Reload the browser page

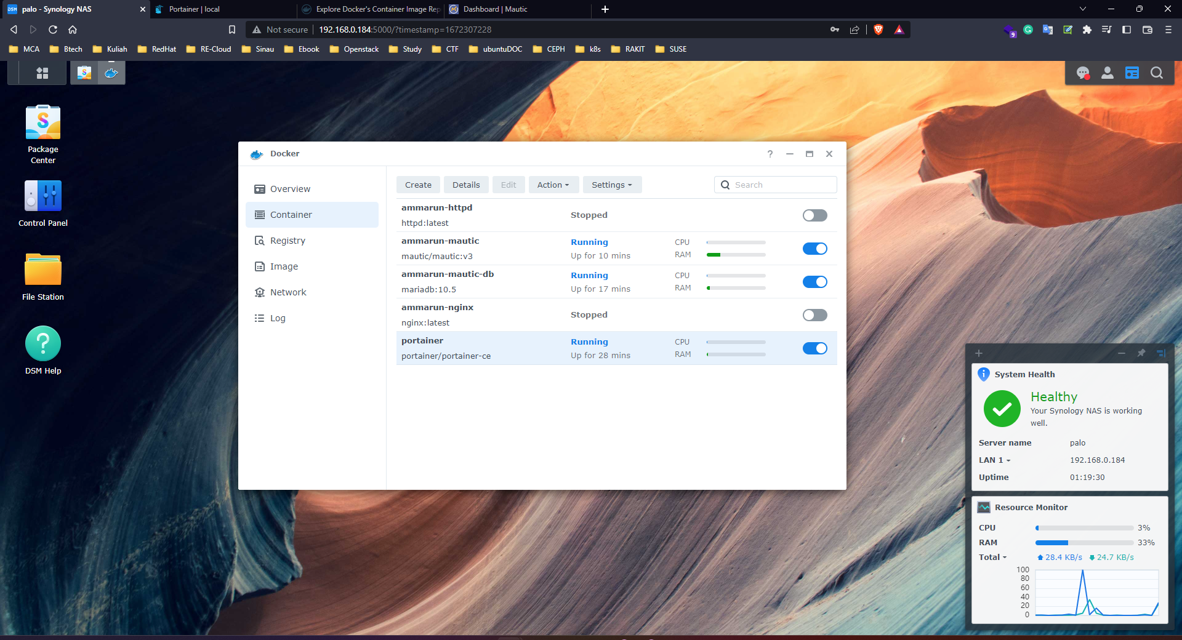53,30
